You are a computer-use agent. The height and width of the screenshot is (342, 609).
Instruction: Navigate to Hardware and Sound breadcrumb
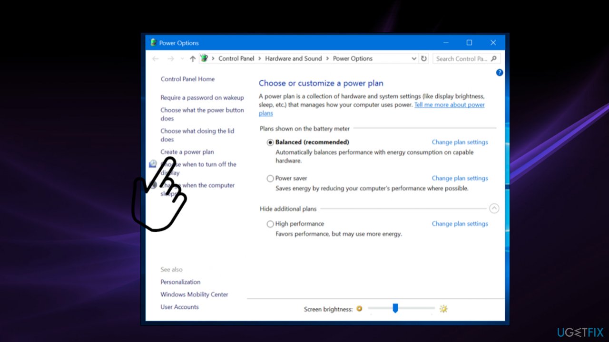[x=294, y=58]
